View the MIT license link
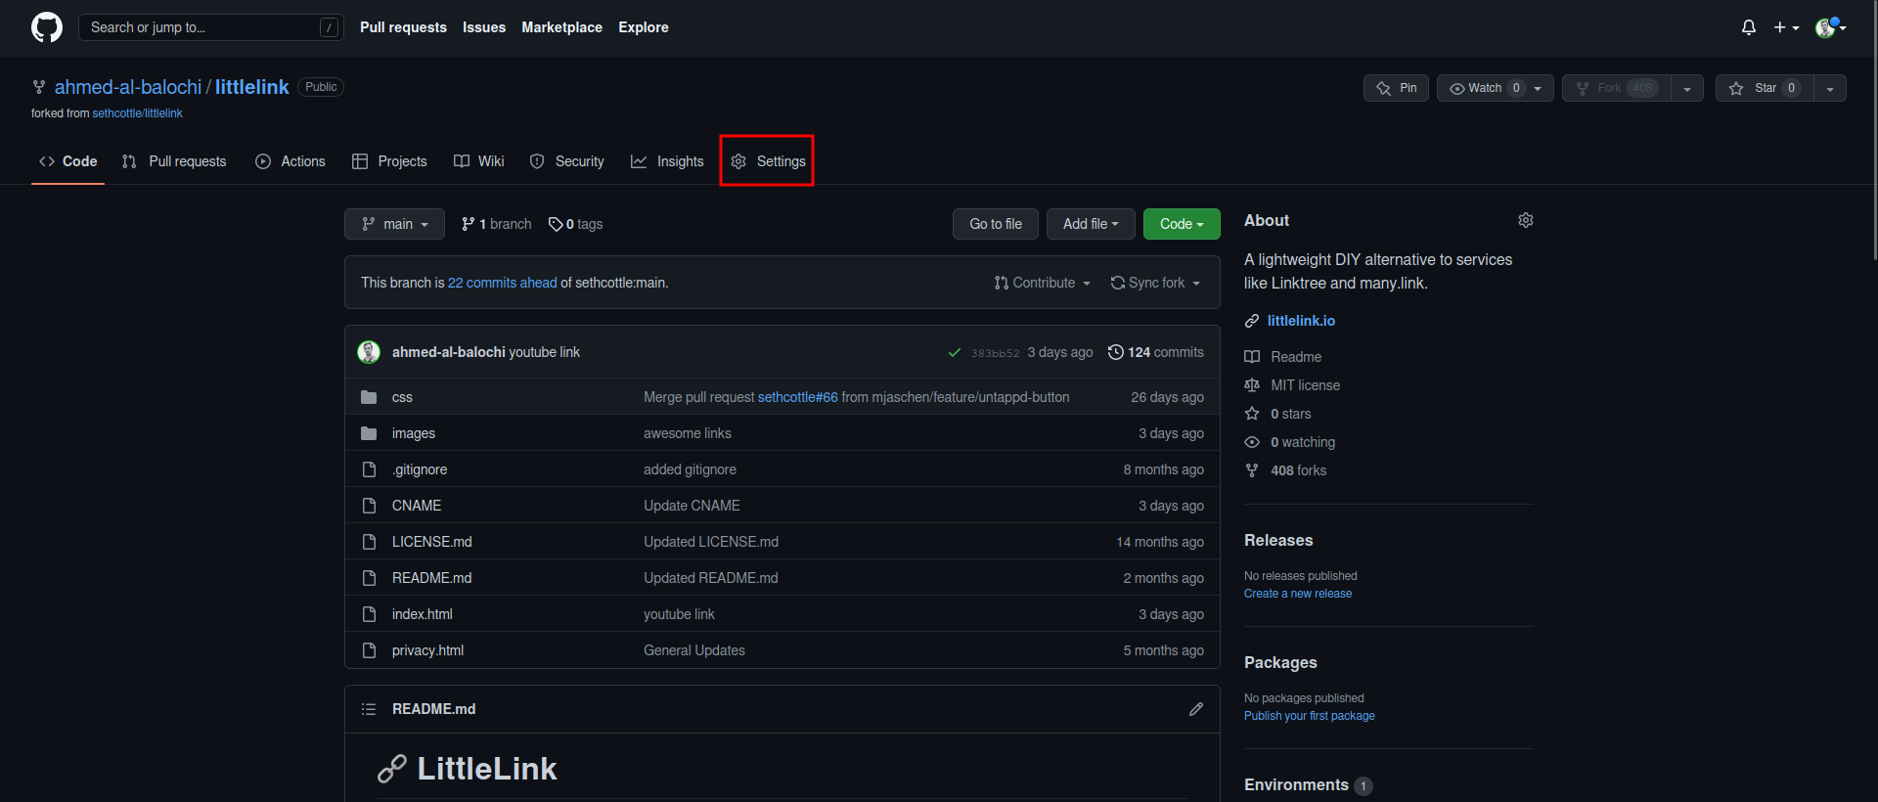 (1292, 385)
